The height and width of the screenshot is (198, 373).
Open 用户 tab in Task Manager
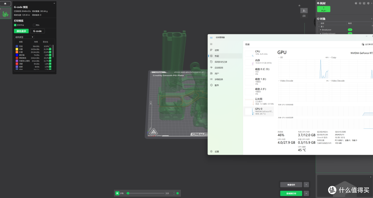[x=225, y=73]
